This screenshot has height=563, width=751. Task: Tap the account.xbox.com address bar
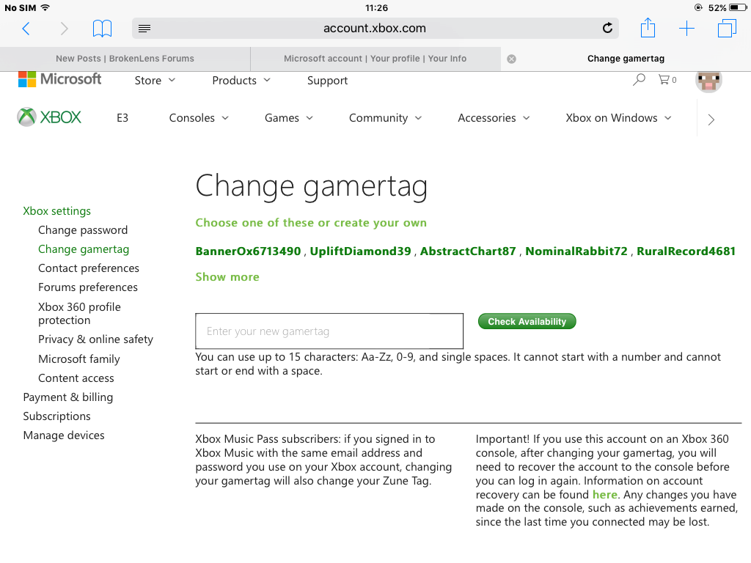(375, 29)
